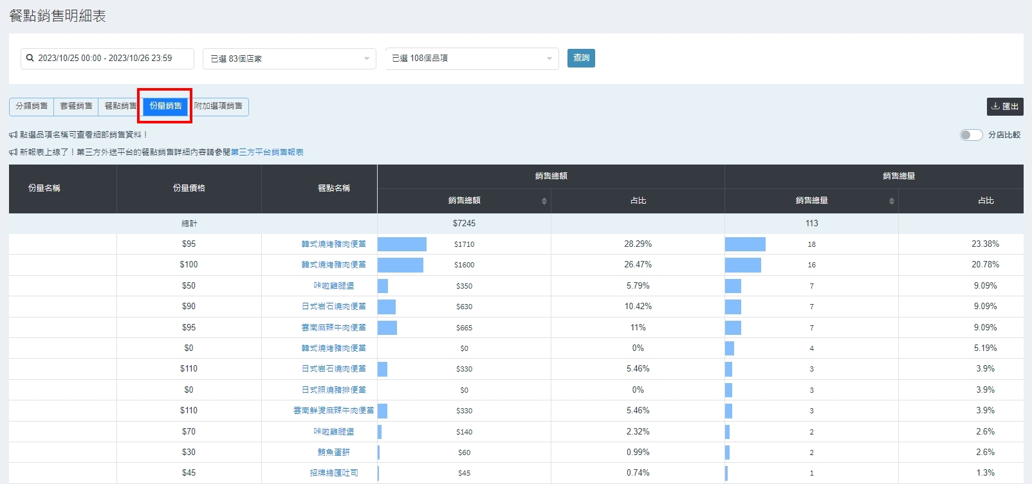Click the 招牌總匯吐司 item link
The height and width of the screenshot is (484, 1032).
tap(333, 473)
